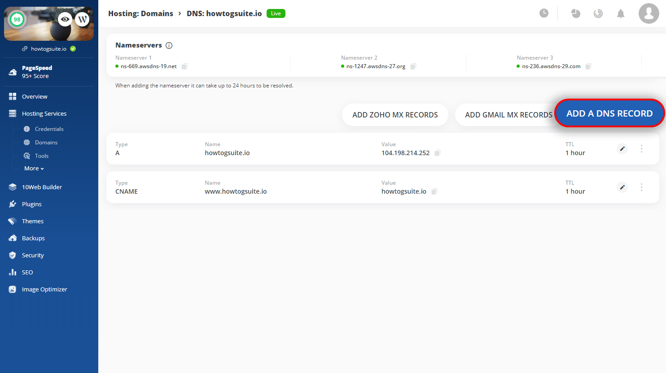
Task: Open WordPress admin icon on site thumbnail
Action: pos(83,19)
